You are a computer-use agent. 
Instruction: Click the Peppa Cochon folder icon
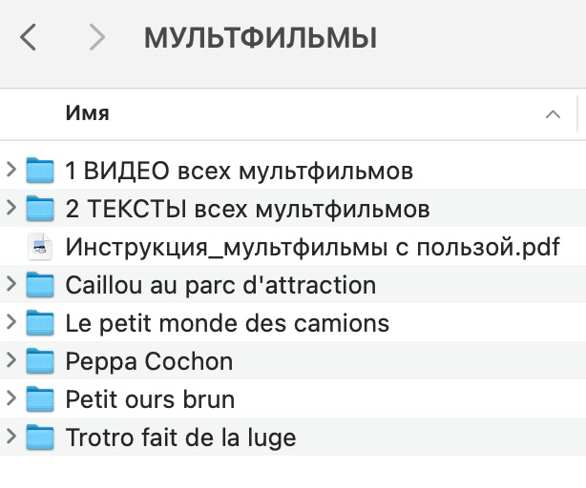pyautogui.click(x=40, y=361)
